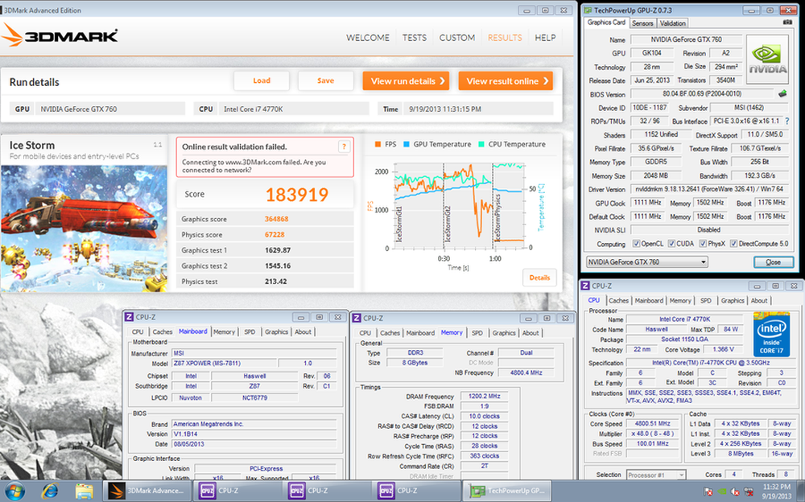Switch to 3DMark Advanced on the taskbar

tap(147, 491)
